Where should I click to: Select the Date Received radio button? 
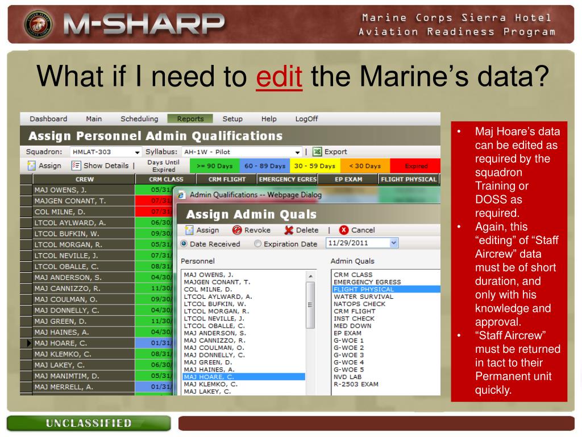[x=184, y=244]
